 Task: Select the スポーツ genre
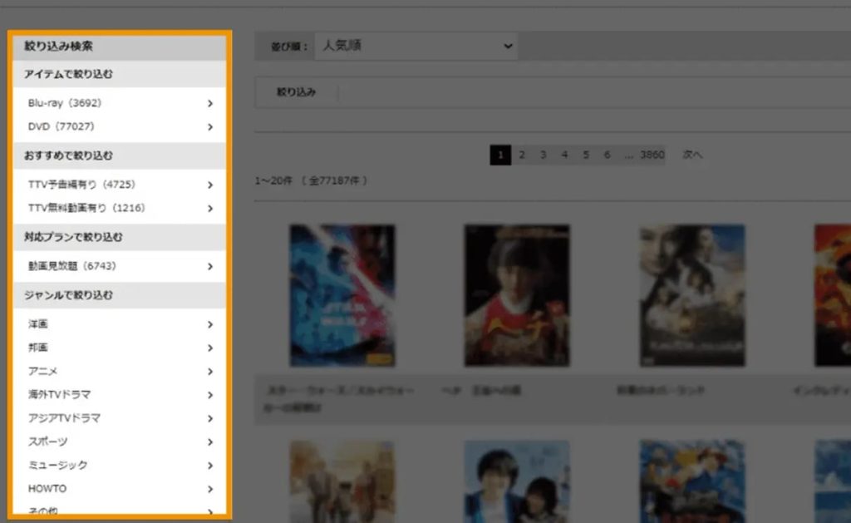point(48,442)
